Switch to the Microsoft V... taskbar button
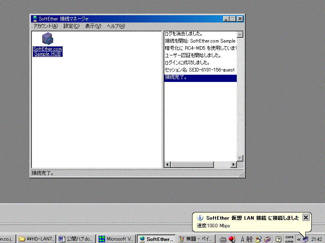 click(x=116, y=239)
